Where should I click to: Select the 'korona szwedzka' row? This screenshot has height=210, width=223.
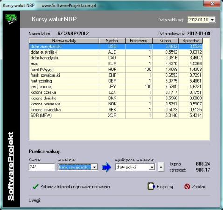[x=116, y=110]
